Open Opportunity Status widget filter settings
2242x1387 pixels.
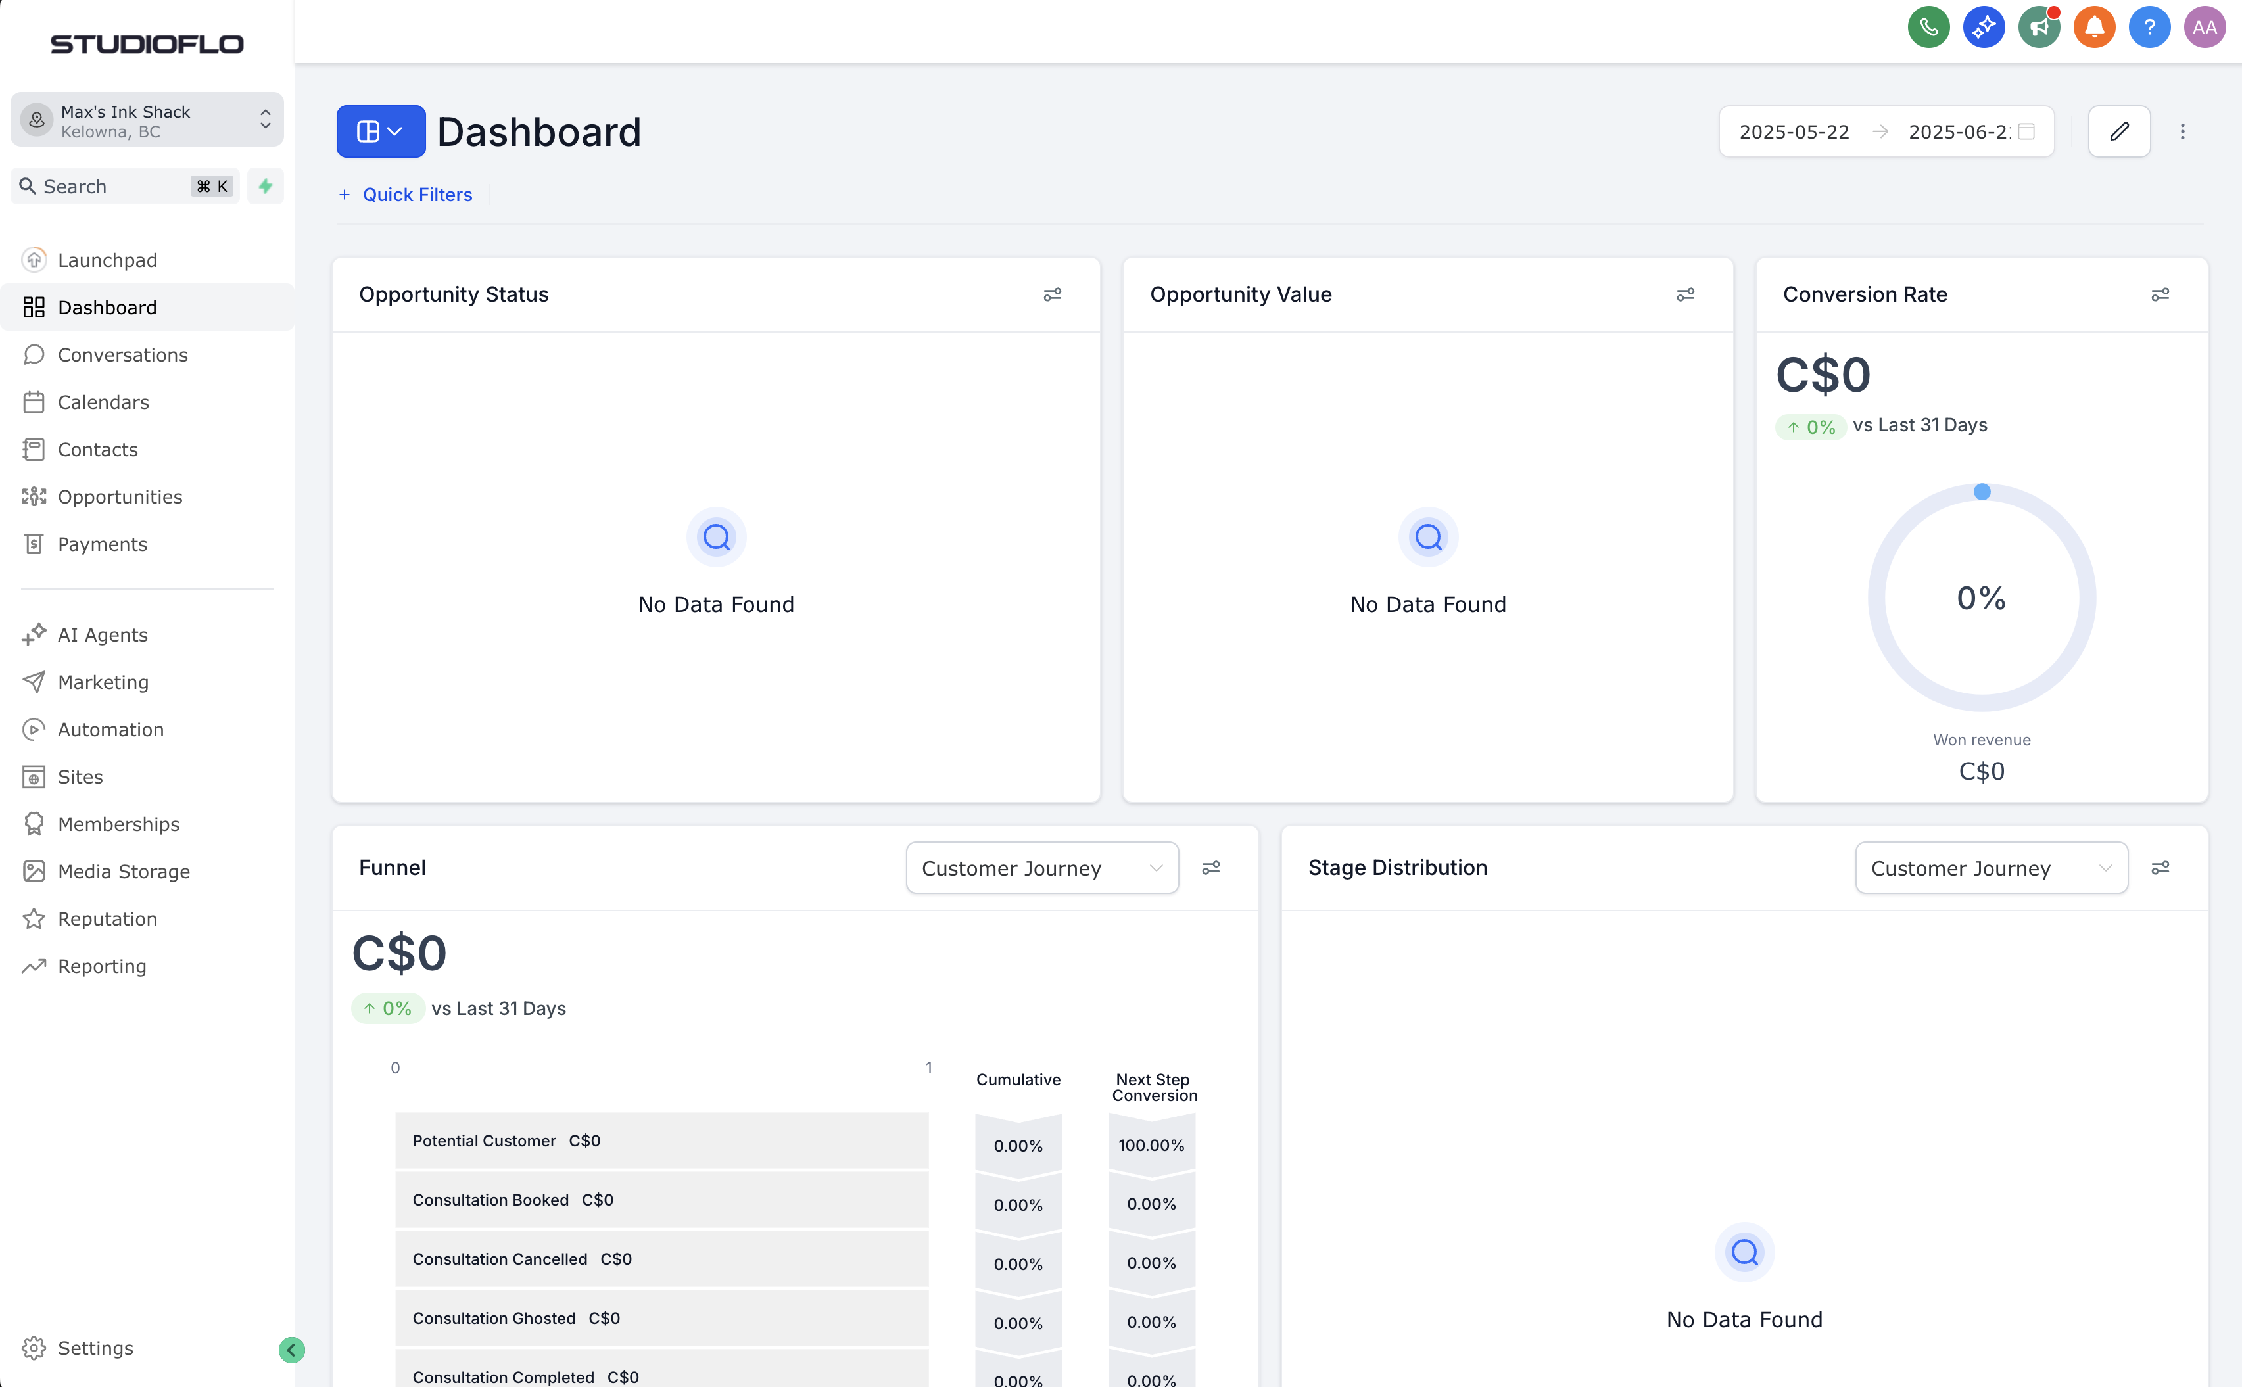coord(1052,294)
